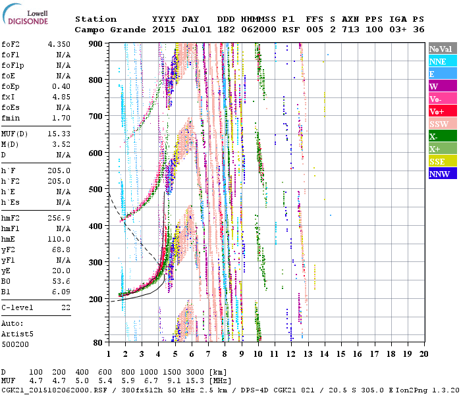This screenshot has width=461, height=395.
Task: Click the foEp value 0.40
Action: tap(61, 86)
